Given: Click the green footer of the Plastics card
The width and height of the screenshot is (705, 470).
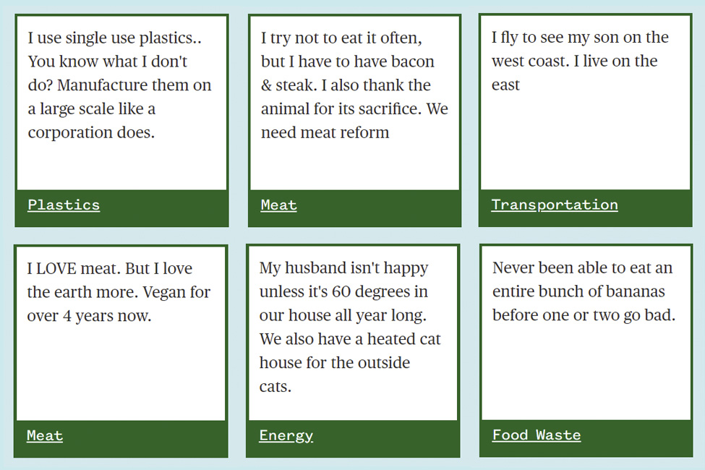Looking at the screenshot, I should 122,208.
